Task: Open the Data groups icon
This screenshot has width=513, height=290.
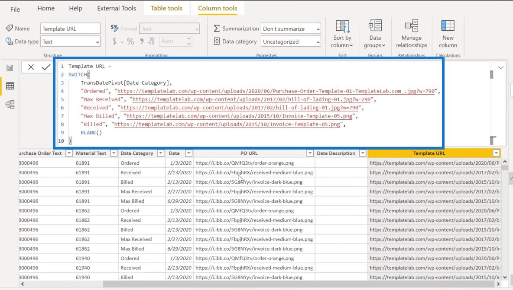Action: 375,25
